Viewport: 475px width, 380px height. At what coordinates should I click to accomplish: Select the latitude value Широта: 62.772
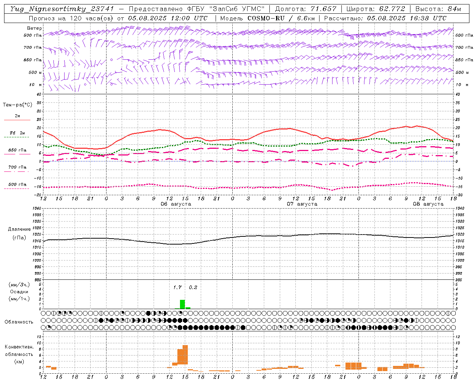(376, 9)
